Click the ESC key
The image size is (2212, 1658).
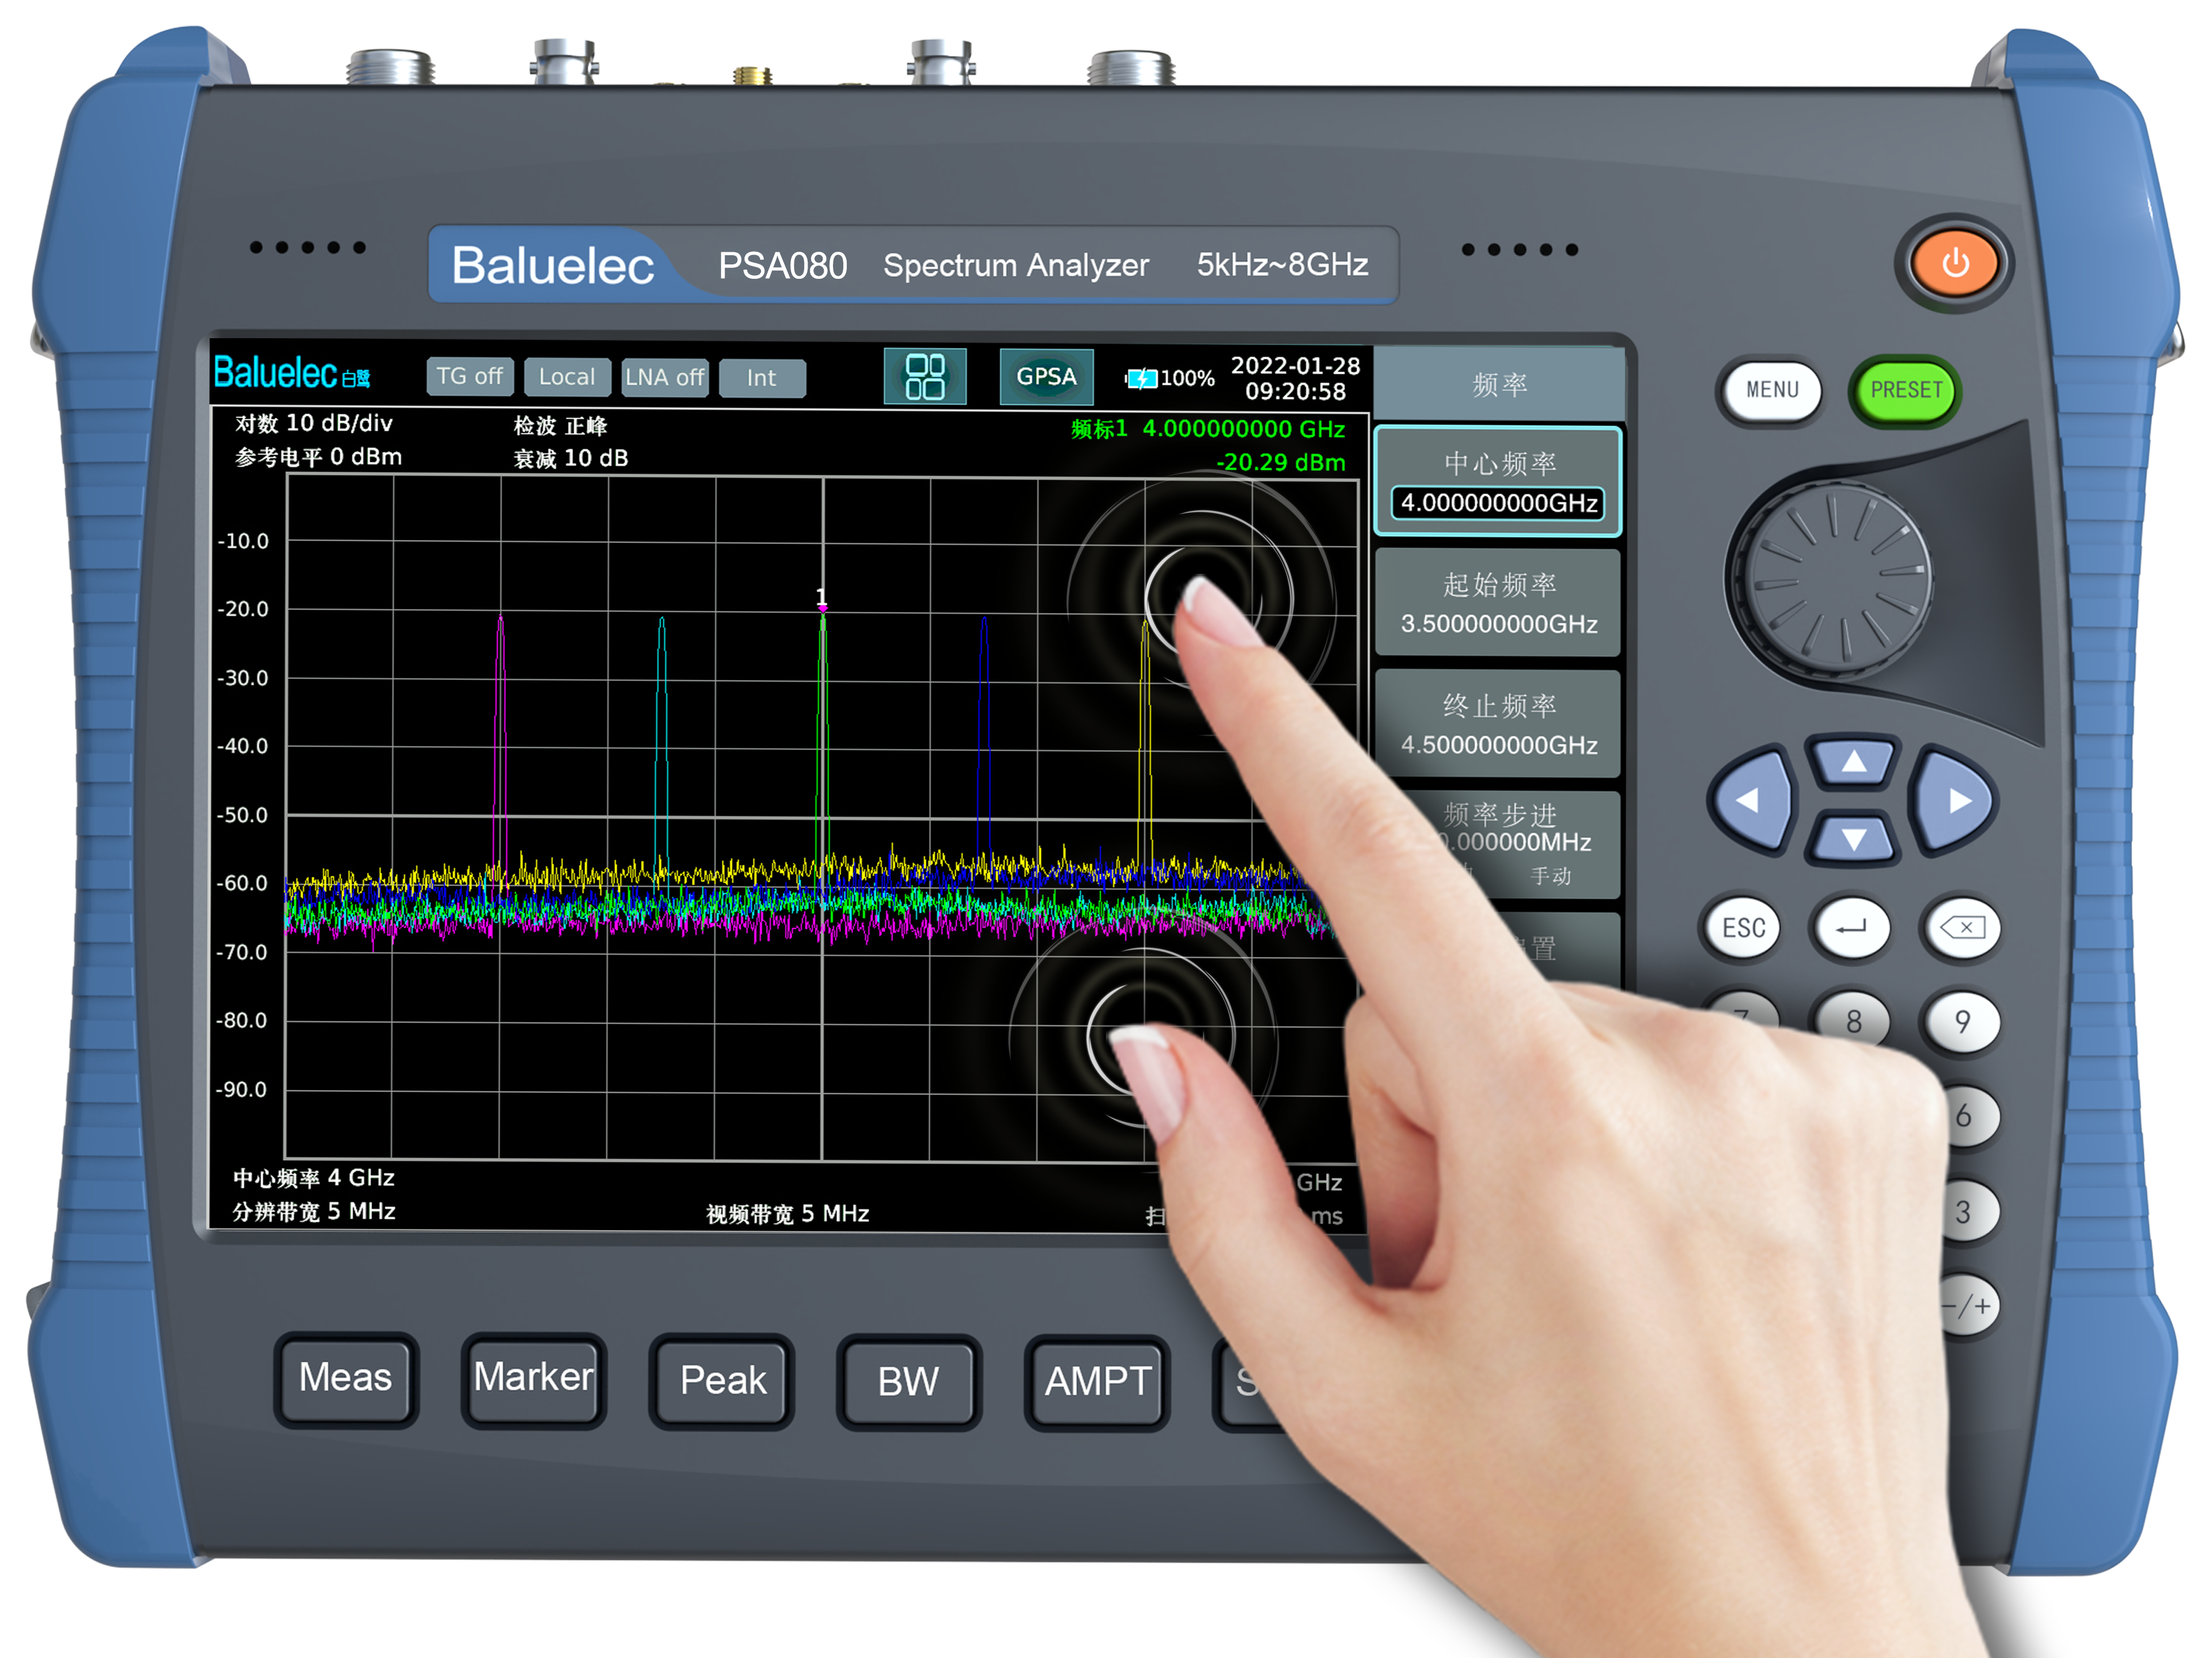pos(1743,928)
